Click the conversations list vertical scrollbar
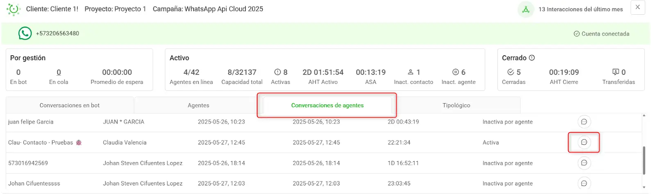The image size is (651, 194). point(644,161)
